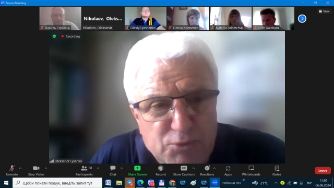Screen dimensions: 334x188
Task: Open video options arrow beside Stop Video
Action: coord(46,168)
